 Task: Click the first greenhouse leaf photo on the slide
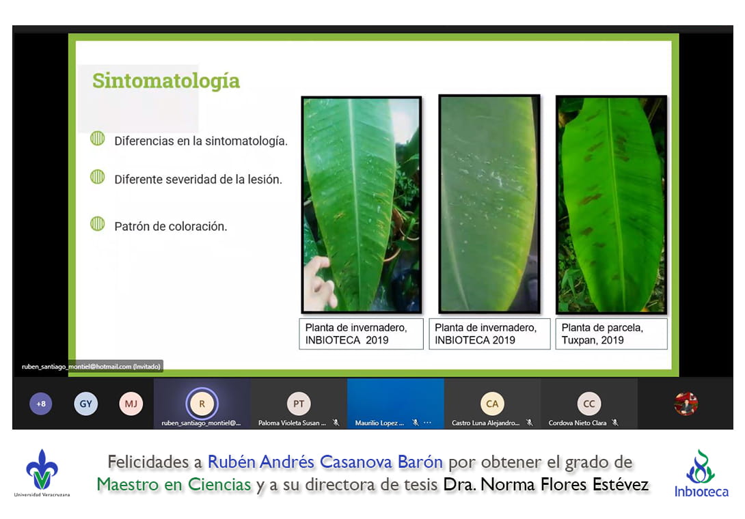(x=361, y=204)
